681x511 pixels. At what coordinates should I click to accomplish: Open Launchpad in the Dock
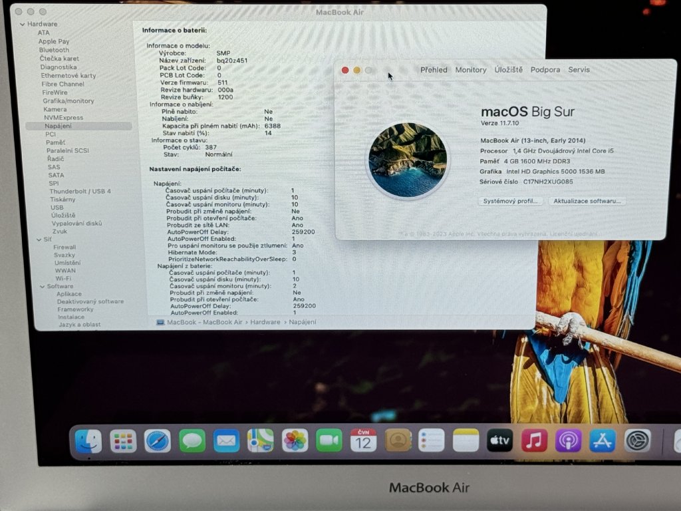pyautogui.click(x=123, y=441)
